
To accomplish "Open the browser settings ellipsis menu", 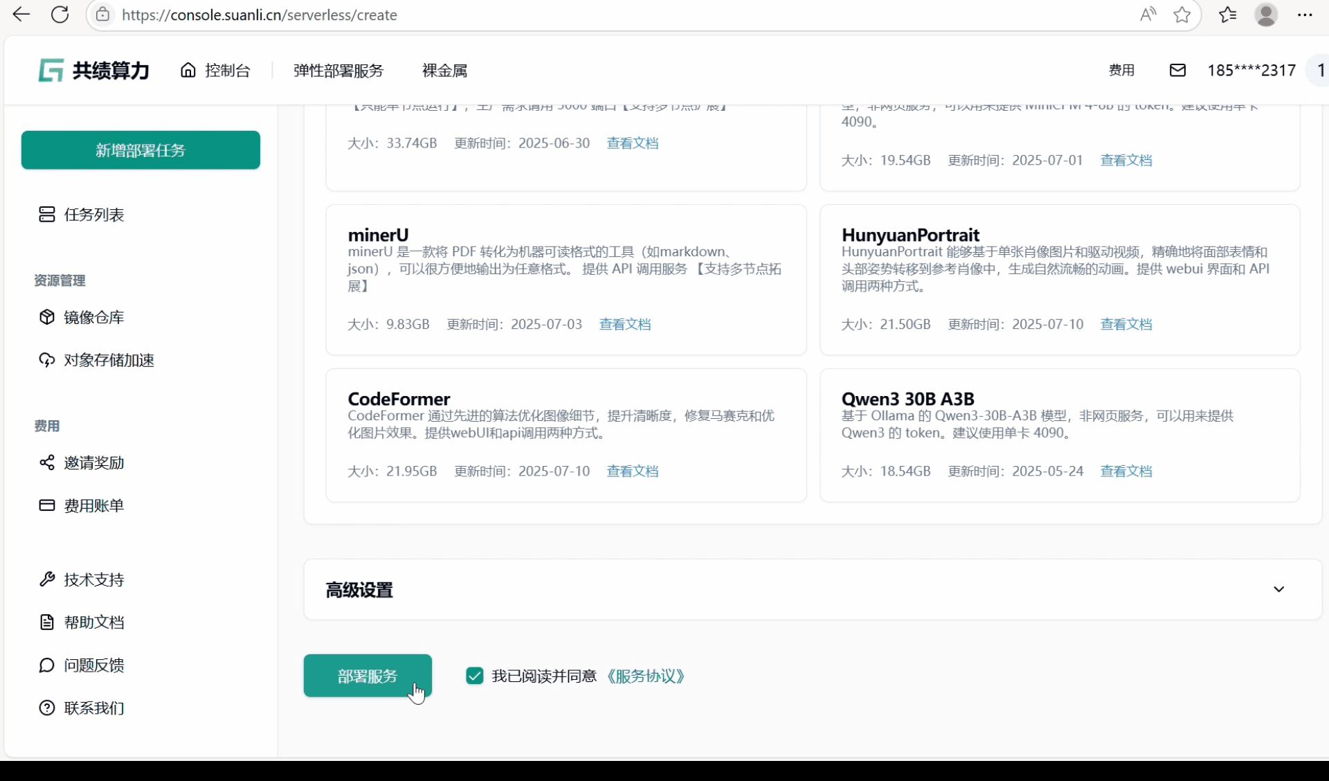I will coord(1305,15).
